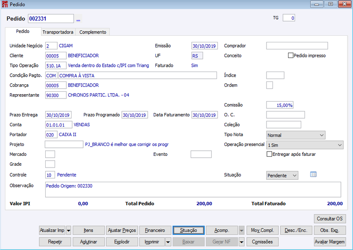Click the UF field RS
The image size is (353, 250).
point(197,56)
